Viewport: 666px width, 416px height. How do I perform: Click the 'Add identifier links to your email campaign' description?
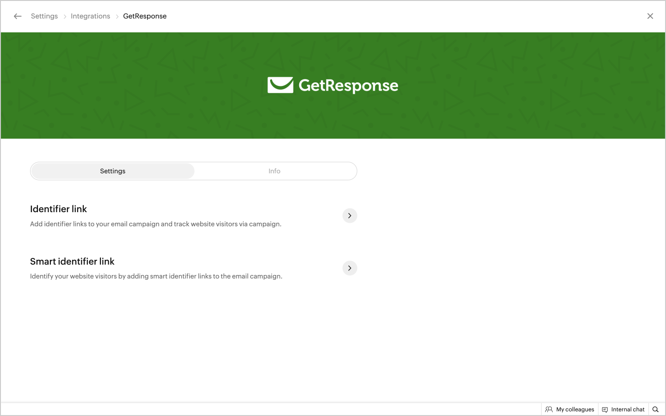(x=155, y=224)
